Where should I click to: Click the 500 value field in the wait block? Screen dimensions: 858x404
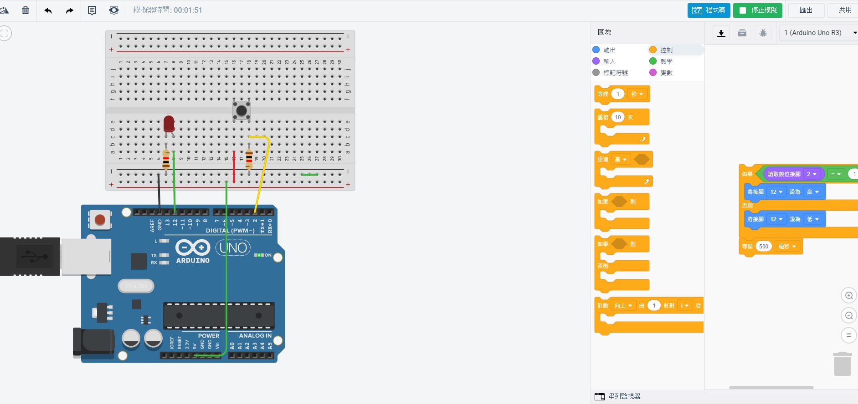(764, 247)
